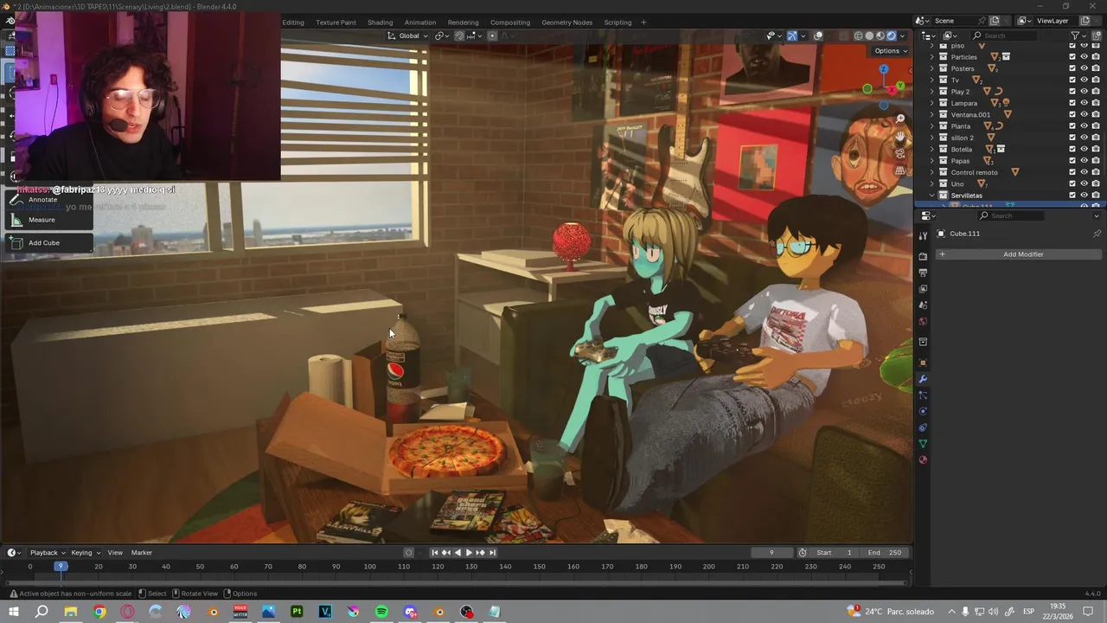The image size is (1107, 623).
Task: Toggle auto keying record button in timeline
Action: tap(408, 552)
